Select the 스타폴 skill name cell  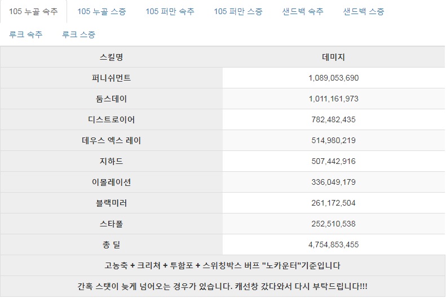[111, 224]
